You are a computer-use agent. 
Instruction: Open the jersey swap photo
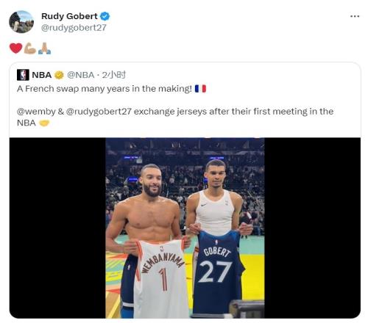pyautogui.click(x=185, y=228)
